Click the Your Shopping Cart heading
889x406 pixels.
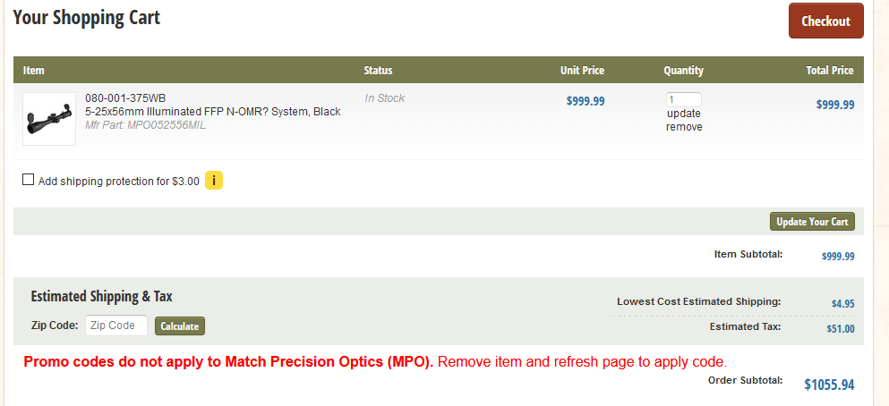pyautogui.click(x=87, y=17)
